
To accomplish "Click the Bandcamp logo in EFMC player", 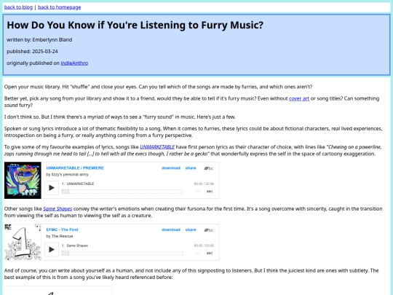I will pos(209,230).
